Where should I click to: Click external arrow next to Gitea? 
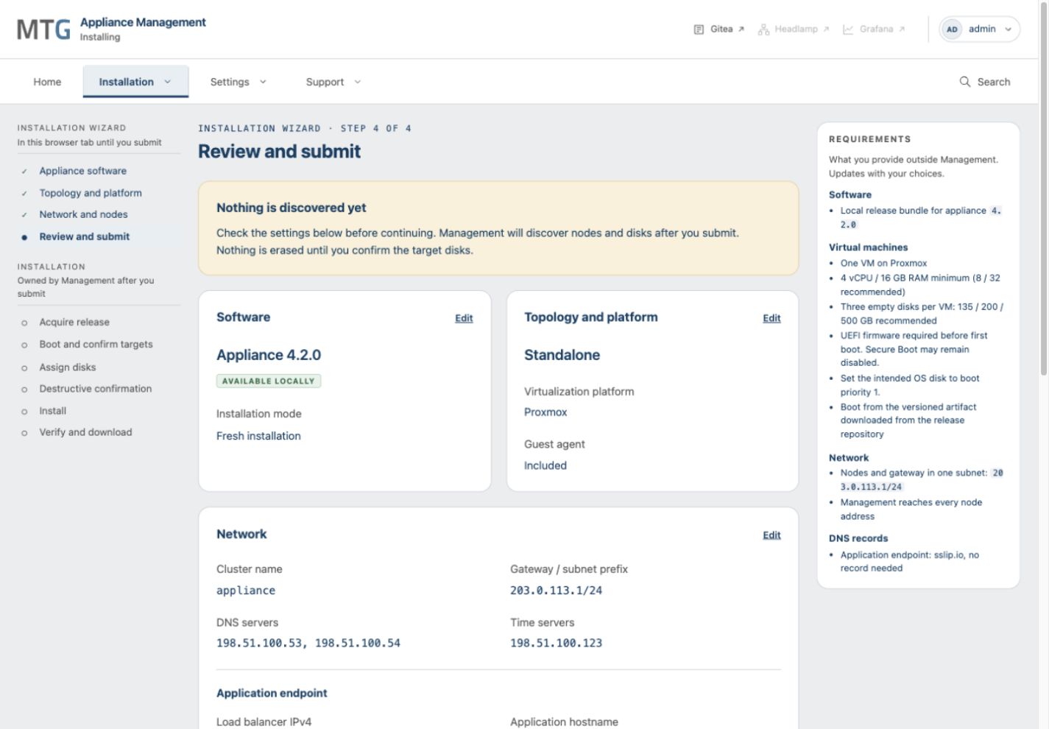click(741, 29)
